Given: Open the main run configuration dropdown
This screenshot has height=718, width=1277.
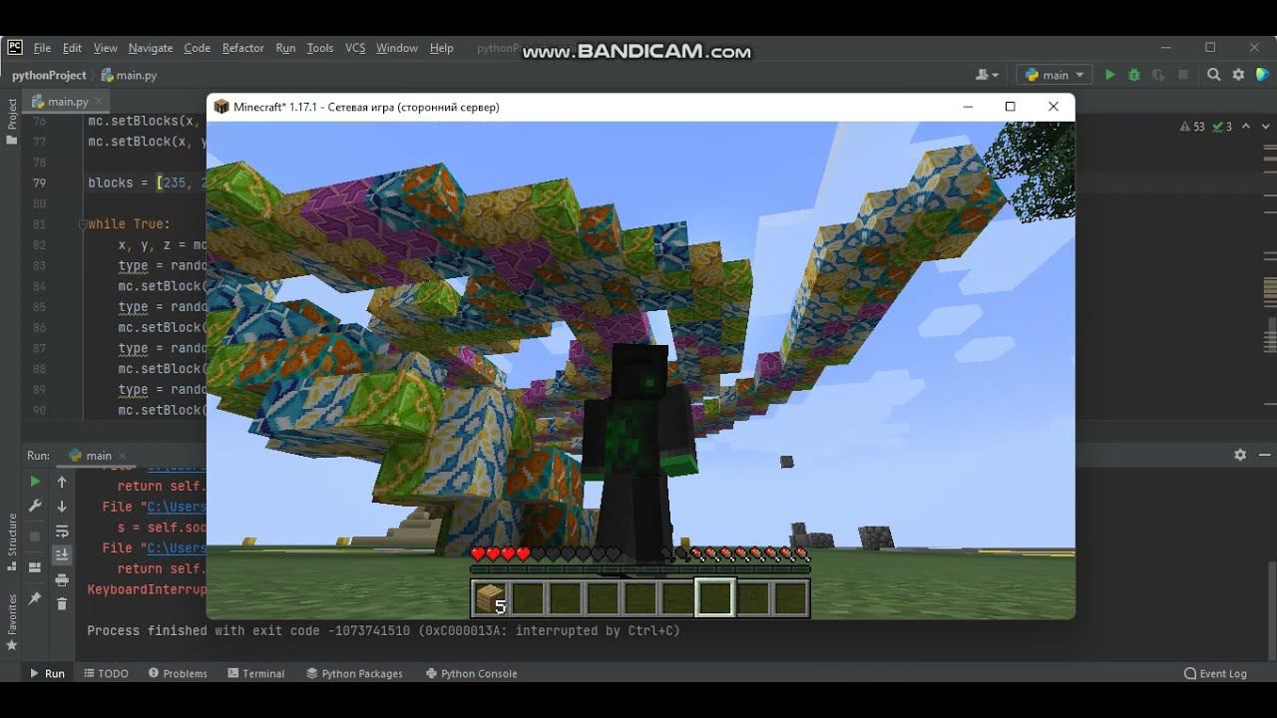Looking at the screenshot, I should 1055,75.
